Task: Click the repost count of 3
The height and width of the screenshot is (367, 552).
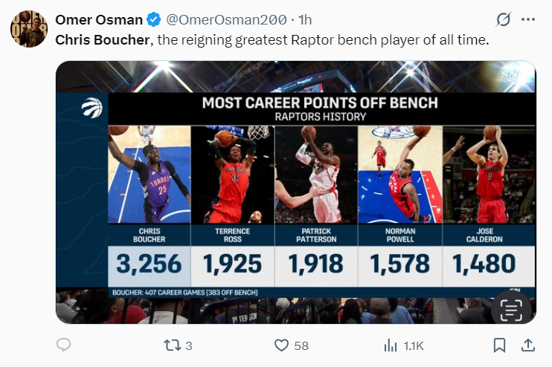Action: click(x=189, y=345)
